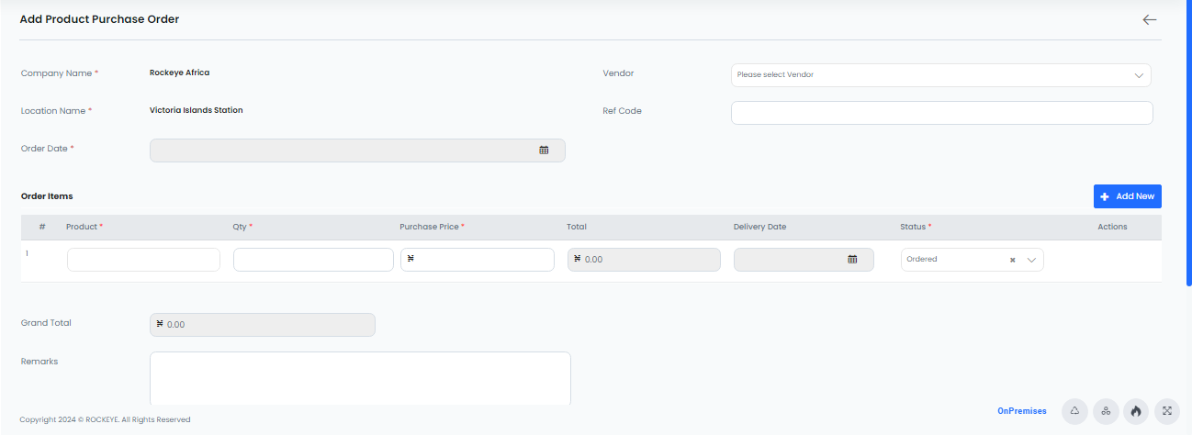The width and height of the screenshot is (1192, 435).
Task: Click the Qty input in row 1
Action: [x=313, y=260]
